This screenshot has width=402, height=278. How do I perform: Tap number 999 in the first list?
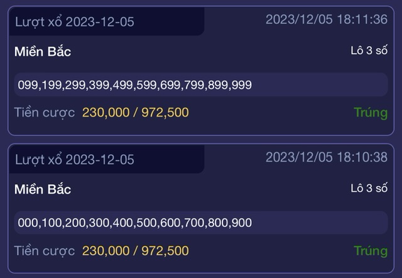point(241,85)
